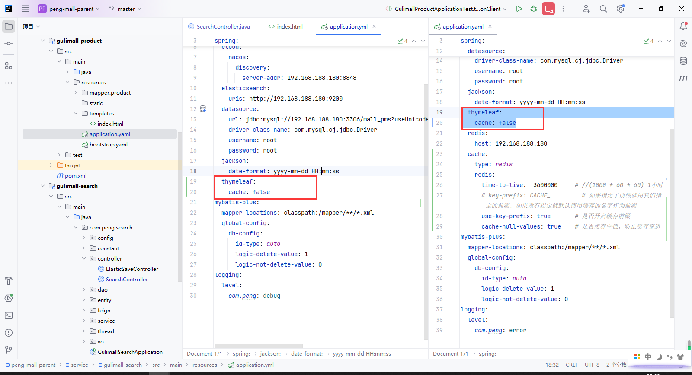Open 项目 view selector dropdown
Screen dimensions: 692x375
pos(32,26)
